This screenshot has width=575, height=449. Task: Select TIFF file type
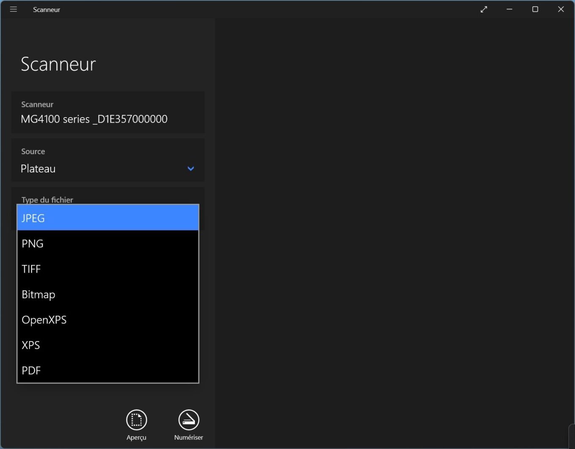tap(108, 269)
